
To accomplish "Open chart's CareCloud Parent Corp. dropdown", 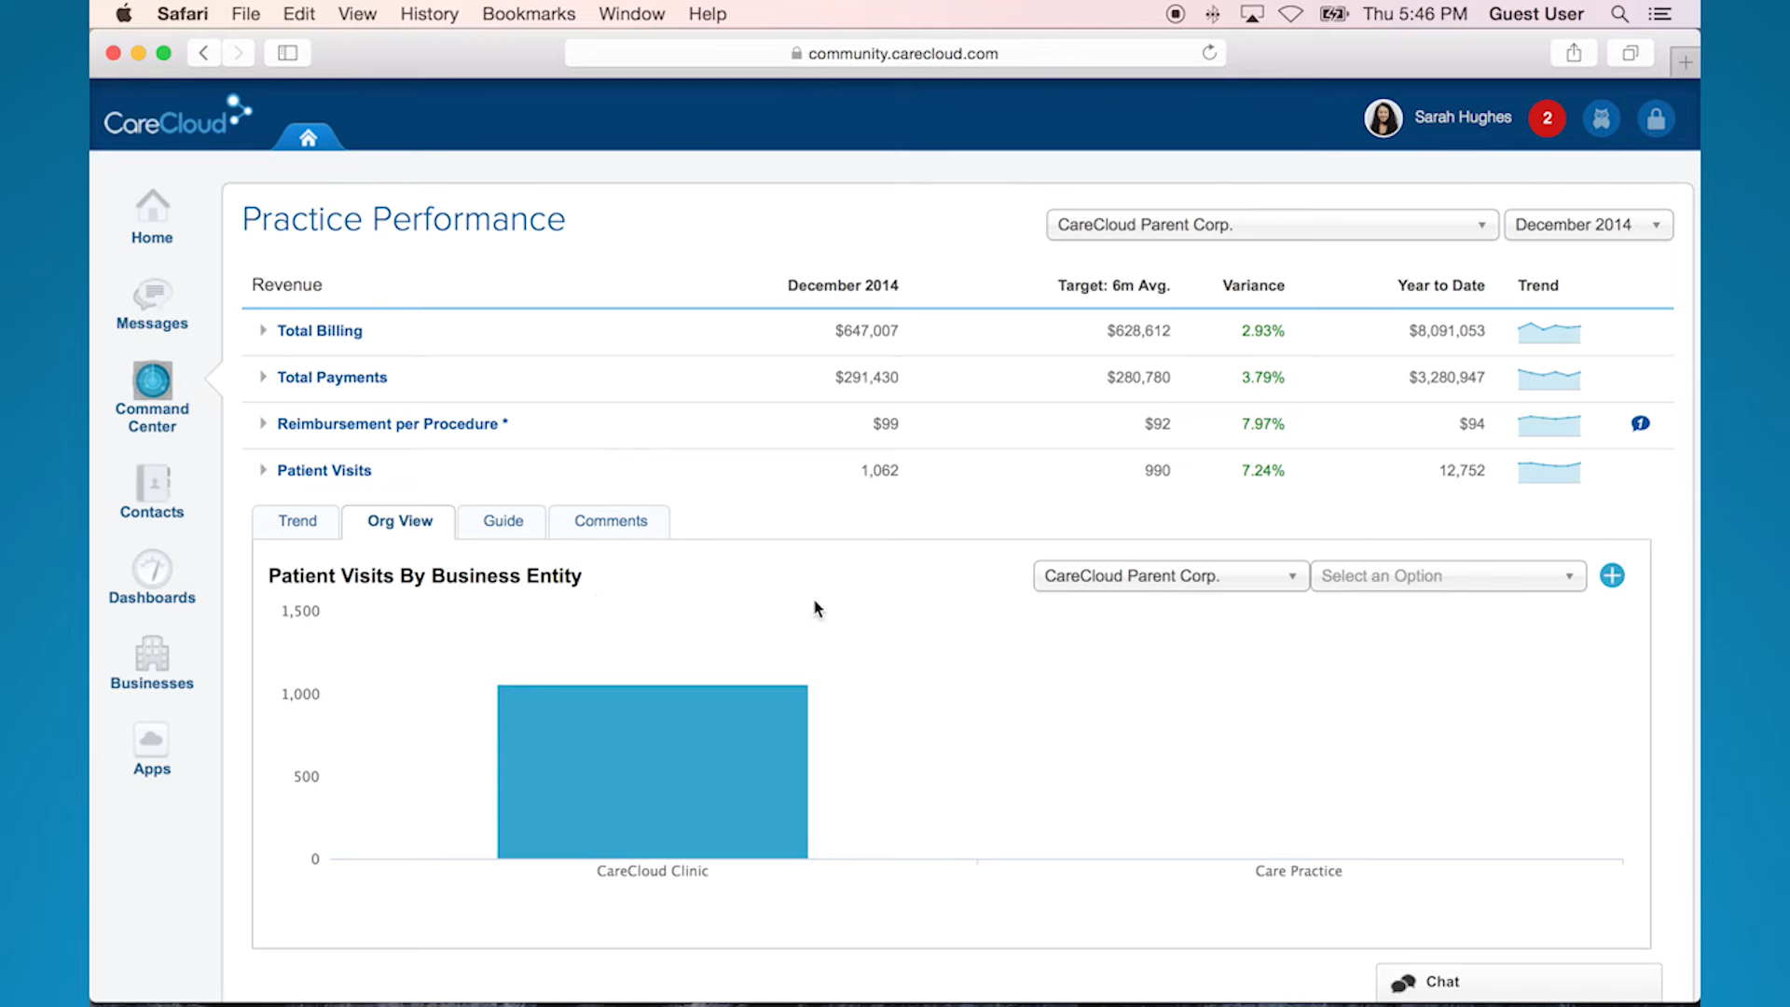I will pyautogui.click(x=1170, y=576).
